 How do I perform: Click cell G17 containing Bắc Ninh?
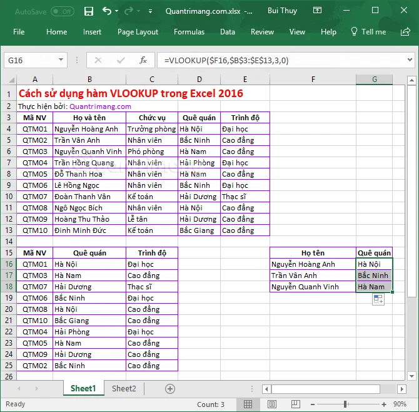pos(374,276)
